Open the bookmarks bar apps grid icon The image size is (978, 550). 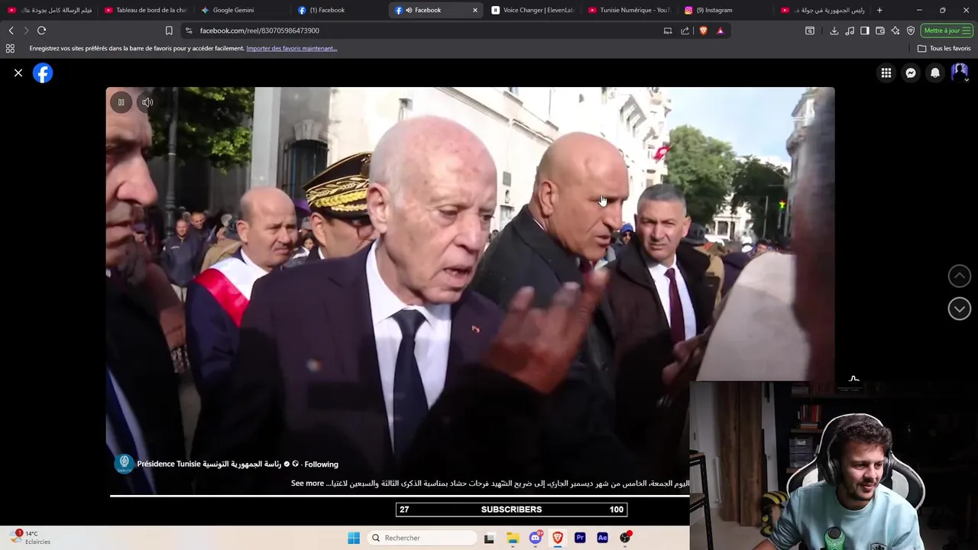10,48
